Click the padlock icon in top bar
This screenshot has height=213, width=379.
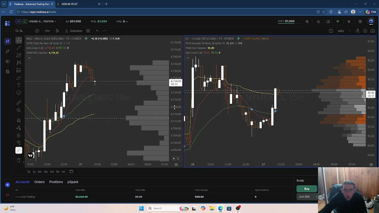[x=318, y=21]
